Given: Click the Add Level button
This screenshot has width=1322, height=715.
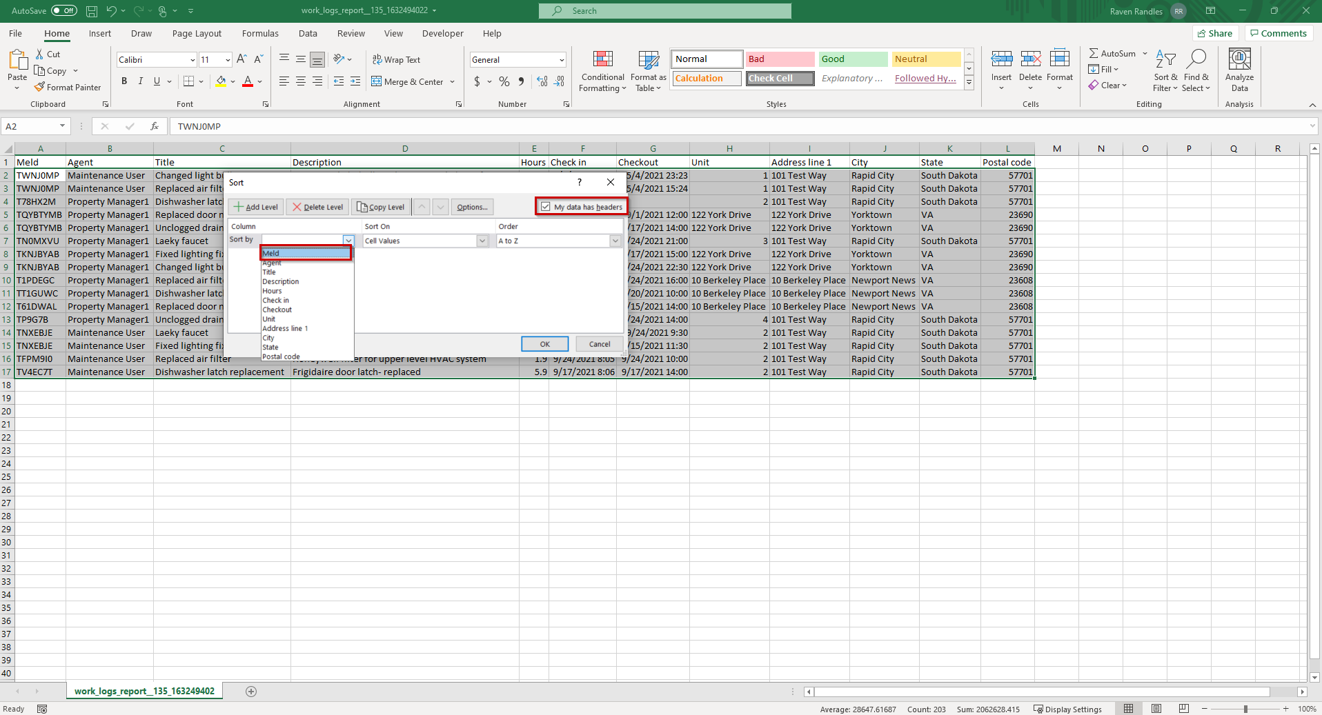Looking at the screenshot, I should pos(256,207).
